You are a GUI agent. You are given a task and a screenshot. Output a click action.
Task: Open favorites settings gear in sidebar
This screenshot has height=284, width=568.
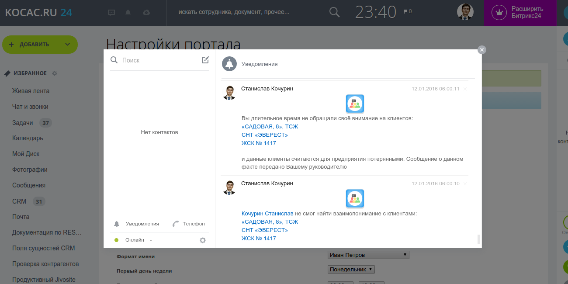click(x=55, y=73)
